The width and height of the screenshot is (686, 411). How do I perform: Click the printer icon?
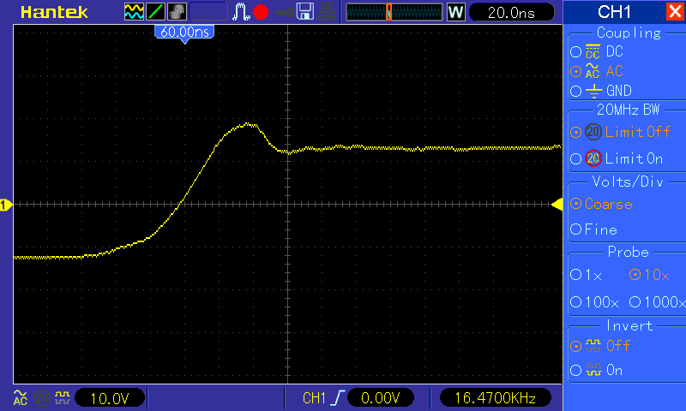click(x=327, y=12)
